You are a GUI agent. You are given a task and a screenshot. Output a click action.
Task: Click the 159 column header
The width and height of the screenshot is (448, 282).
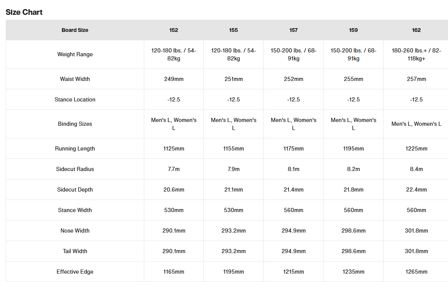[353, 30]
